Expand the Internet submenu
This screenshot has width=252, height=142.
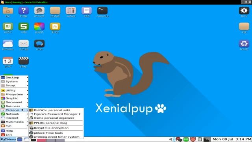[14, 118]
